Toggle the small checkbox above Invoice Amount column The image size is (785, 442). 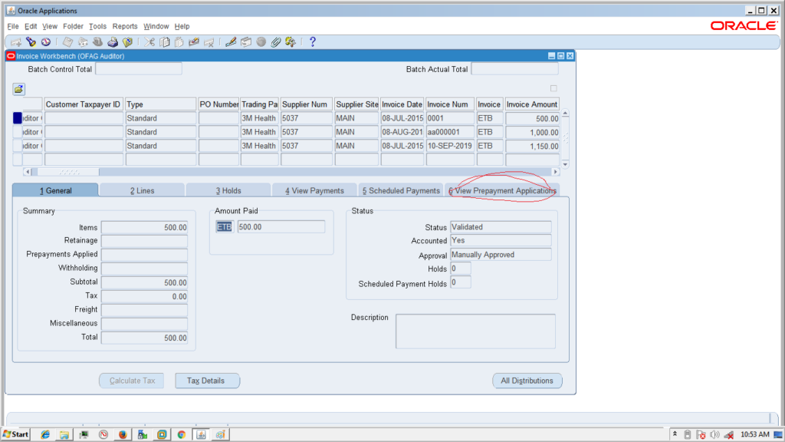pyautogui.click(x=553, y=88)
